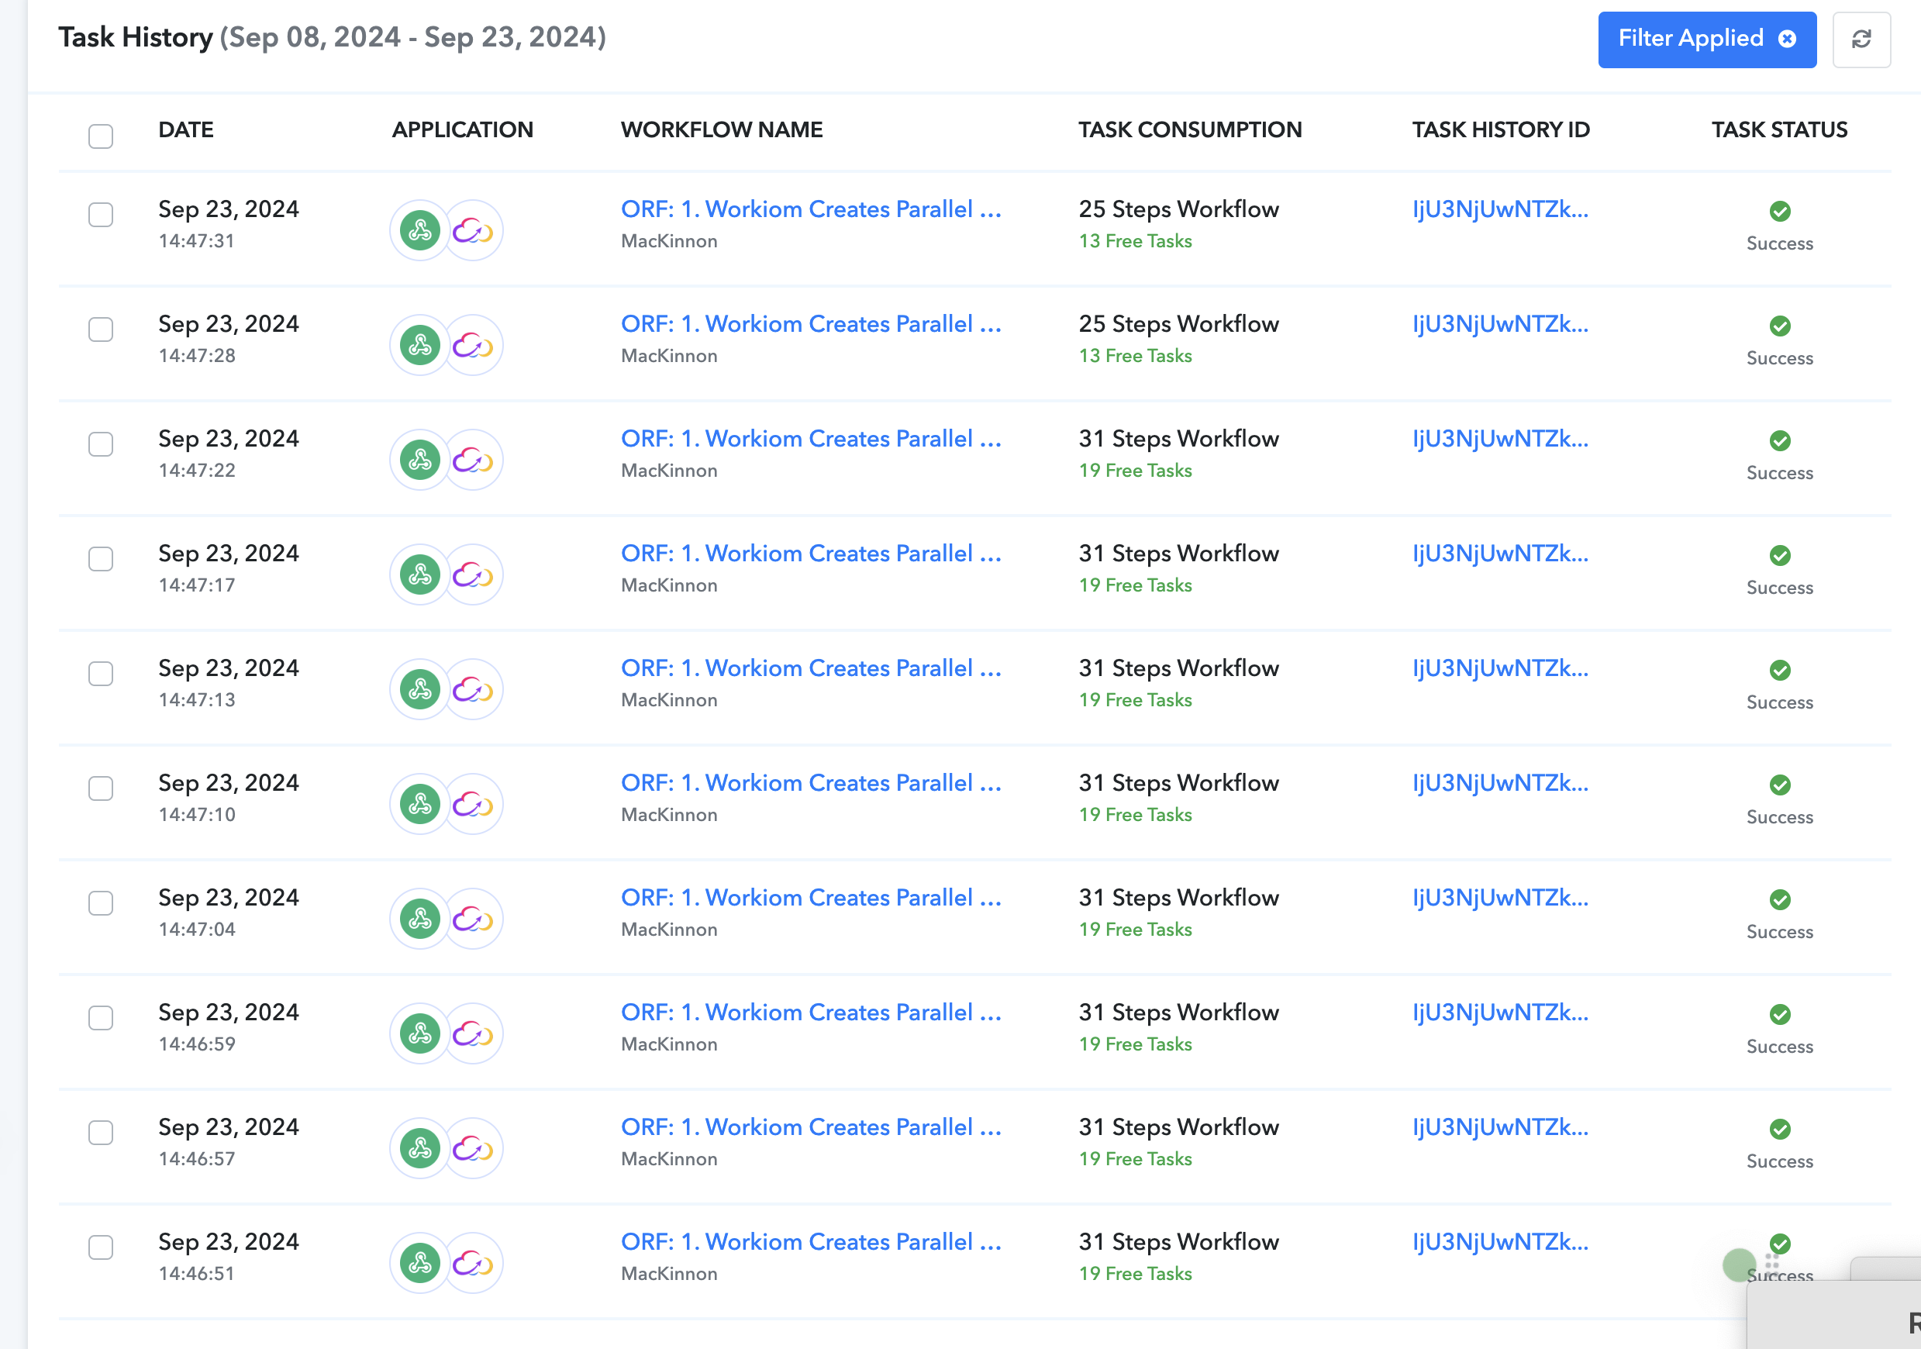This screenshot has height=1349, width=1921.
Task: Check the row for 14:47:31
Action: 102,214
